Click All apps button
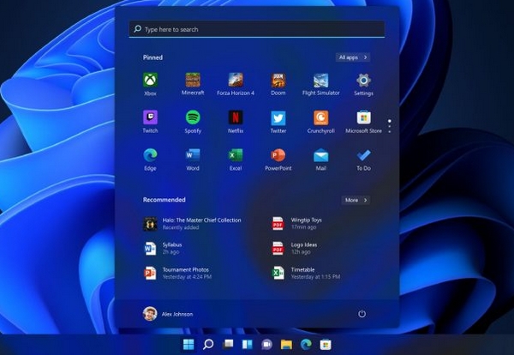 [353, 57]
